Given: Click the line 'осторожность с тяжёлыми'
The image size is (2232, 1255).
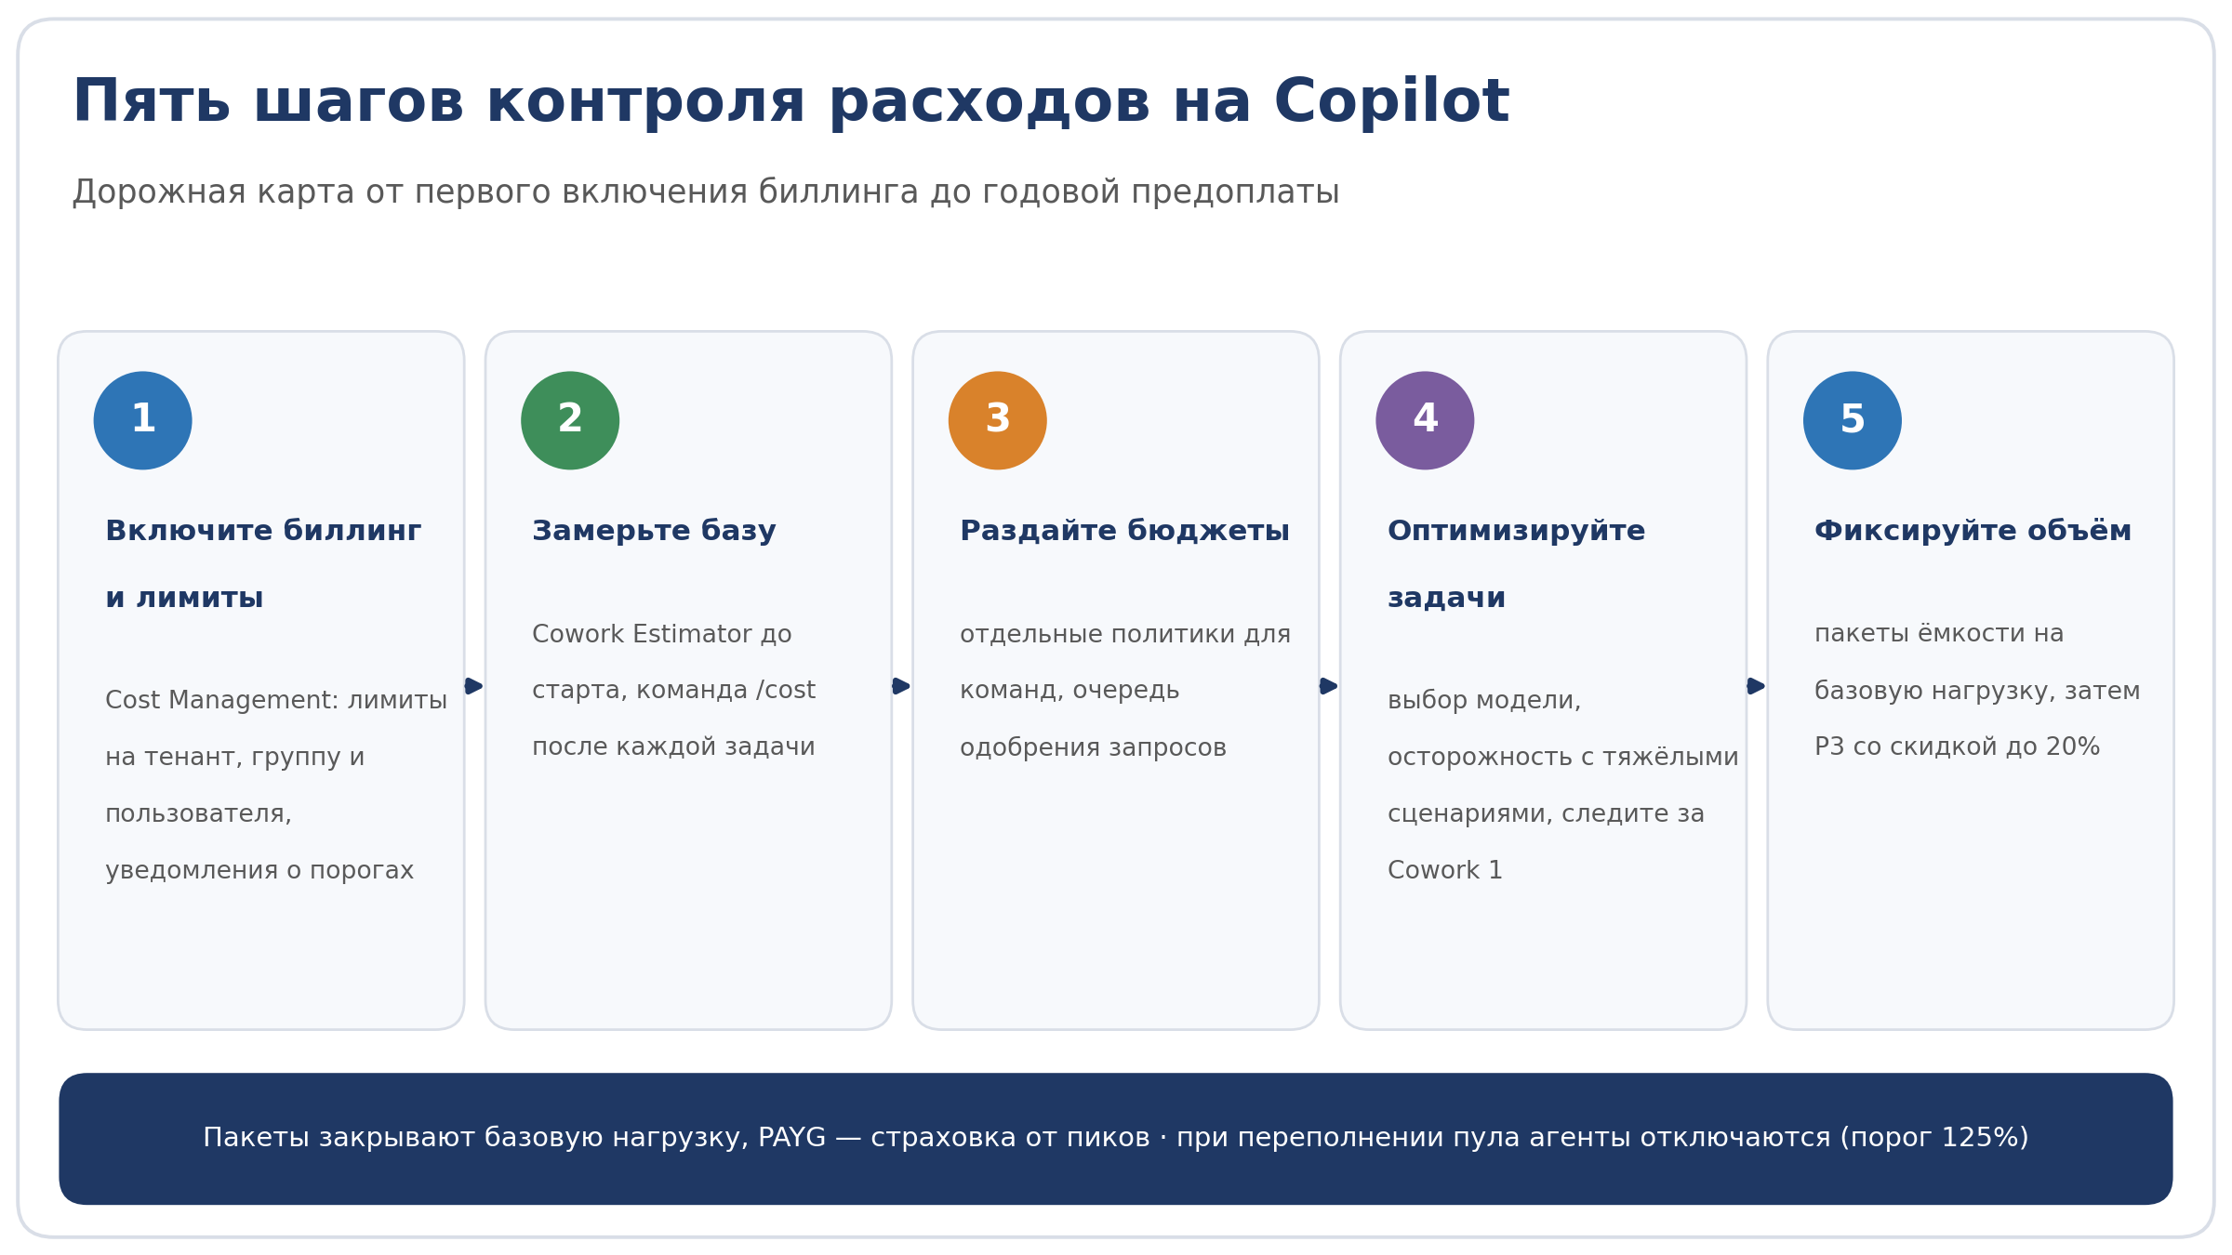Looking at the screenshot, I should tap(1562, 758).
